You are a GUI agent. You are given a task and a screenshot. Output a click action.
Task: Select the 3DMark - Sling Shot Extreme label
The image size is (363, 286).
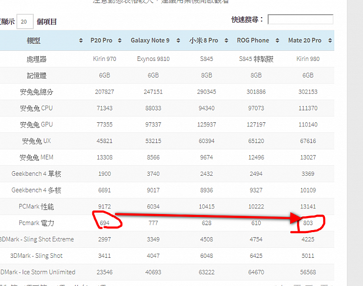(x=37, y=239)
